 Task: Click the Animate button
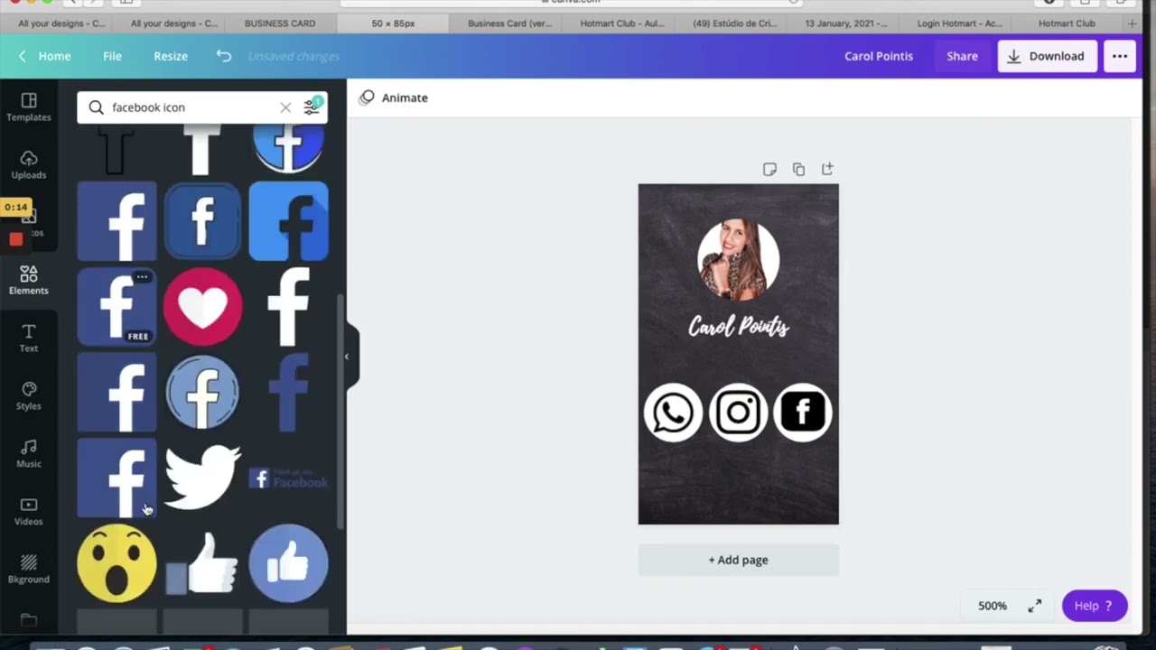[x=394, y=97]
